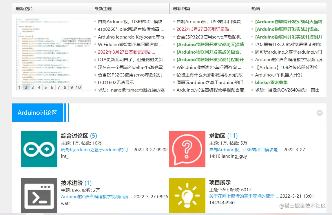Show slide 1 in image carousel

click(19, 87)
